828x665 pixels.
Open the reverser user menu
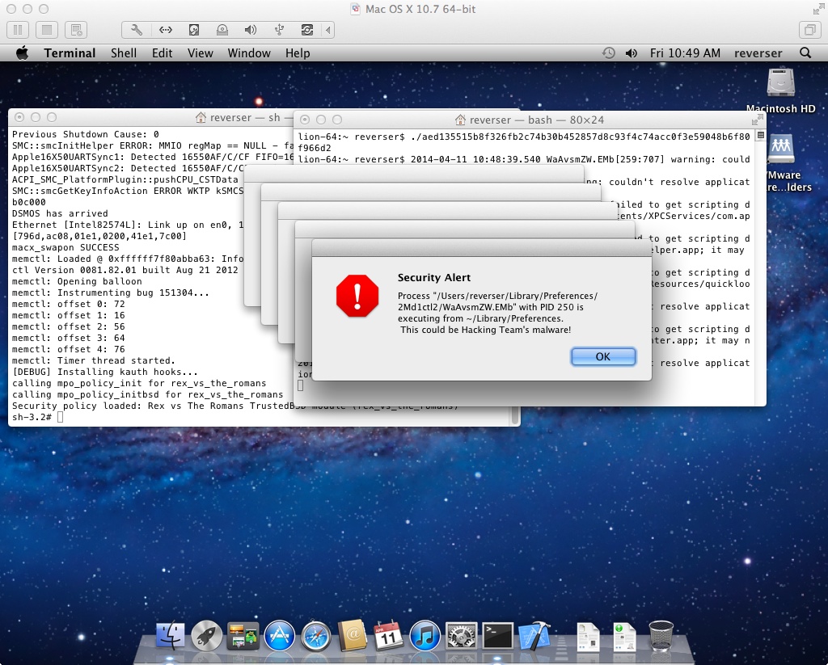(x=758, y=53)
